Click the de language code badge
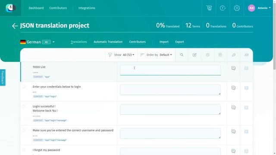This screenshot has height=155, width=276. click(46, 42)
